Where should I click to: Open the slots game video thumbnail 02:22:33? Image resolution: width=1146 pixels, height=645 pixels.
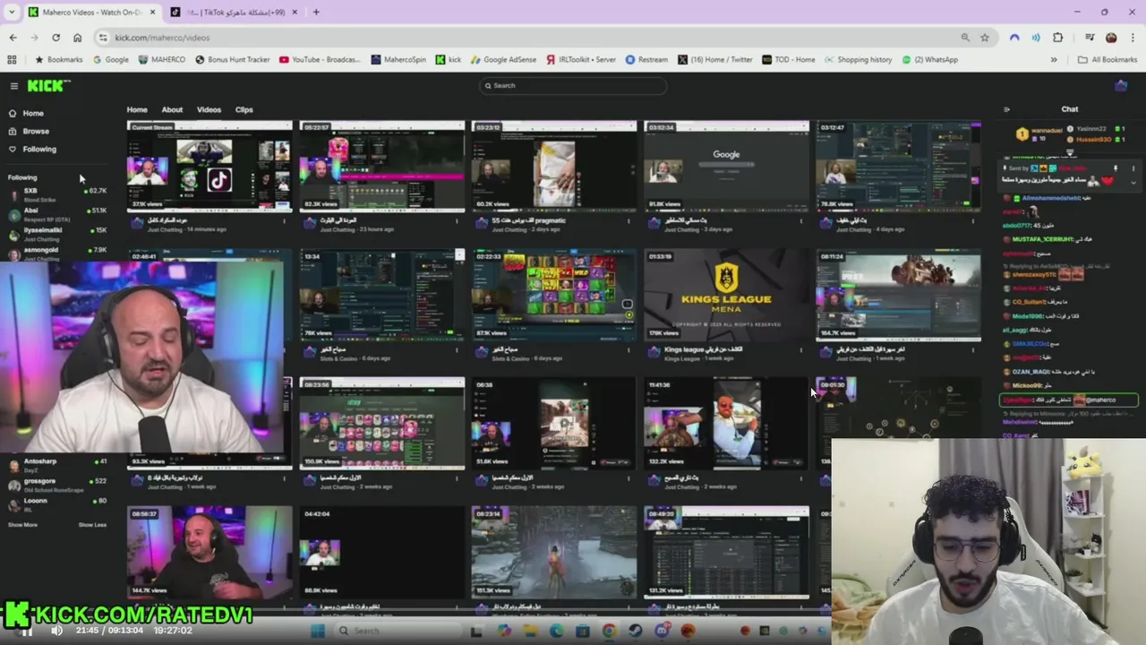[x=554, y=296]
